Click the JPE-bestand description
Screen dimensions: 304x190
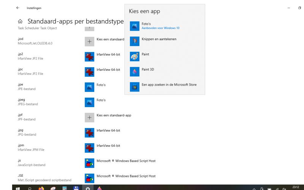pyautogui.click(x=27, y=89)
